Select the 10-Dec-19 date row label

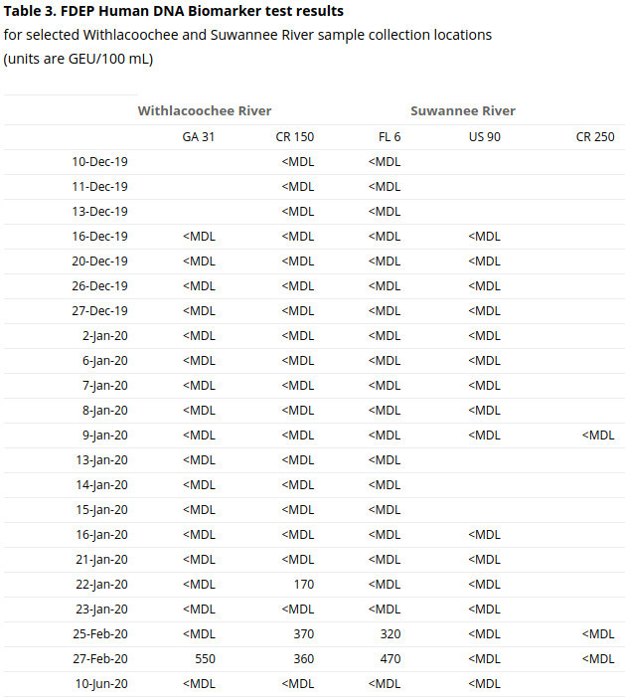tap(99, 161)
